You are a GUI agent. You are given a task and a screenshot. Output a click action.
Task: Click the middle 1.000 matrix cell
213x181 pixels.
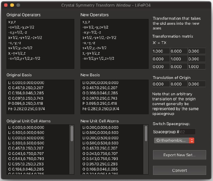tap(179, 59)
